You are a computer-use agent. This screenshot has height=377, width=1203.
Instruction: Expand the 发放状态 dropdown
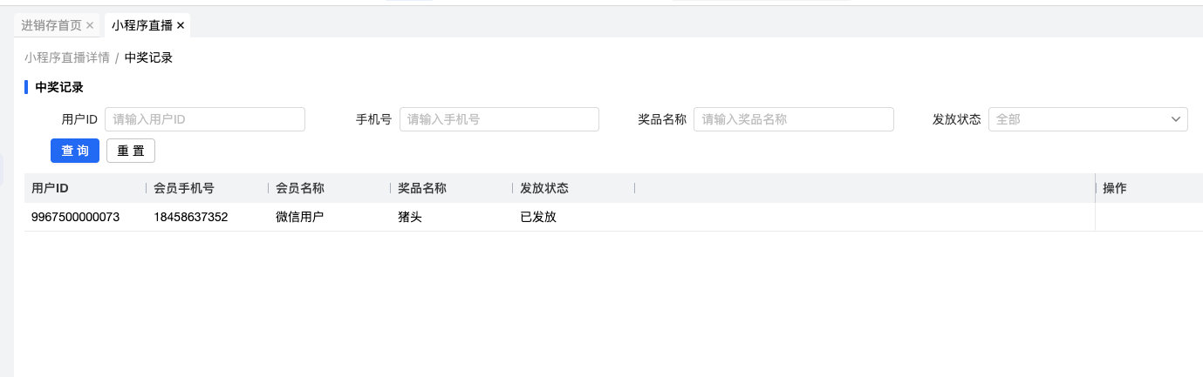(x=1087, y=119)
